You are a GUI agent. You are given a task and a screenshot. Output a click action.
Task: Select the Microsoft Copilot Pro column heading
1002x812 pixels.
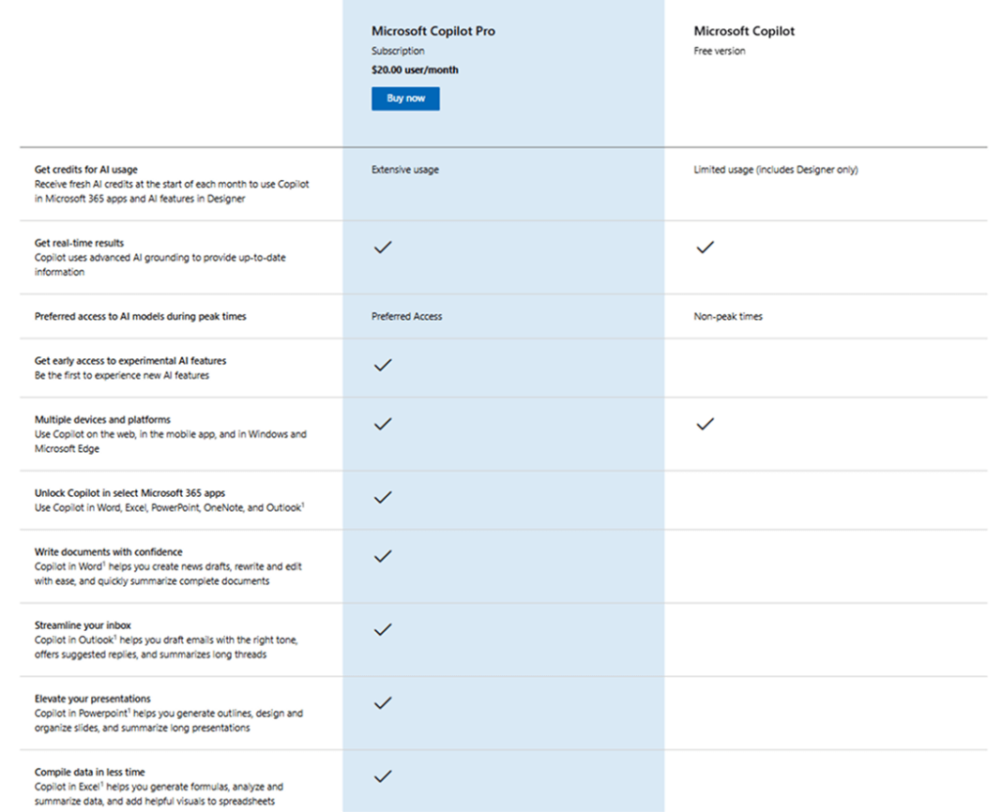click(x=433, y=31)
